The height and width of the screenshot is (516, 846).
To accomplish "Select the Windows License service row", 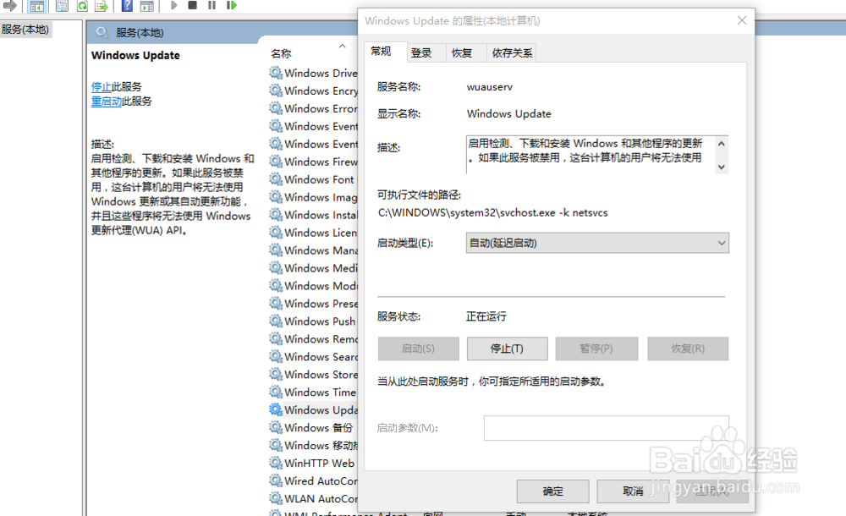I will [314, 233].
